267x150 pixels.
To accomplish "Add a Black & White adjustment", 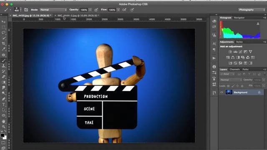I will point(238,57).
